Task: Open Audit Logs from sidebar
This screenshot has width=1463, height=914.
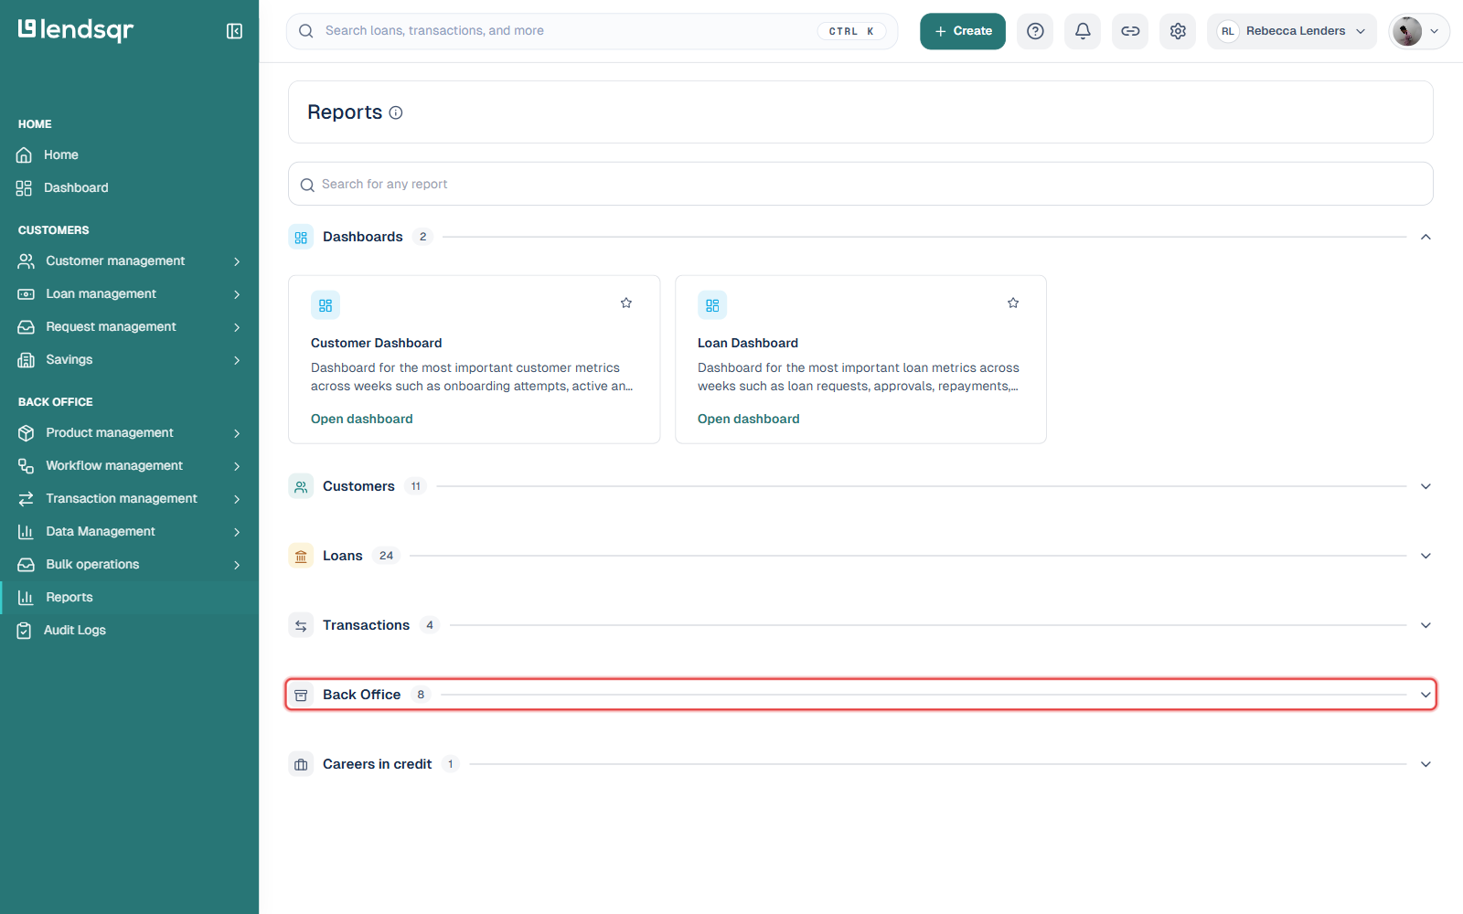Action: click(x=129, y=630)
